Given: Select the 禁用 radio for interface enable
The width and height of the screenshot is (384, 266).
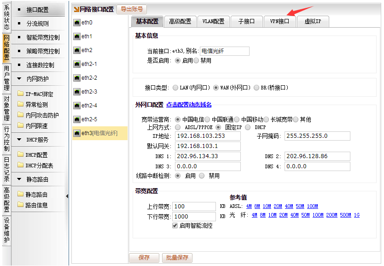Looking at the screenshot, I should click(197, 60).
